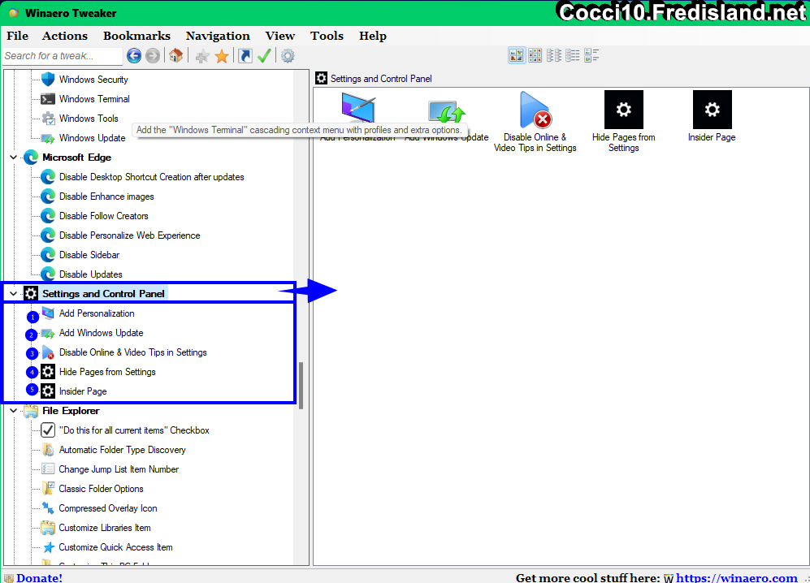This screenshot has height=583, width=810.
Task: Switch to small icons view mode
Action: click(x=554, y=55)
